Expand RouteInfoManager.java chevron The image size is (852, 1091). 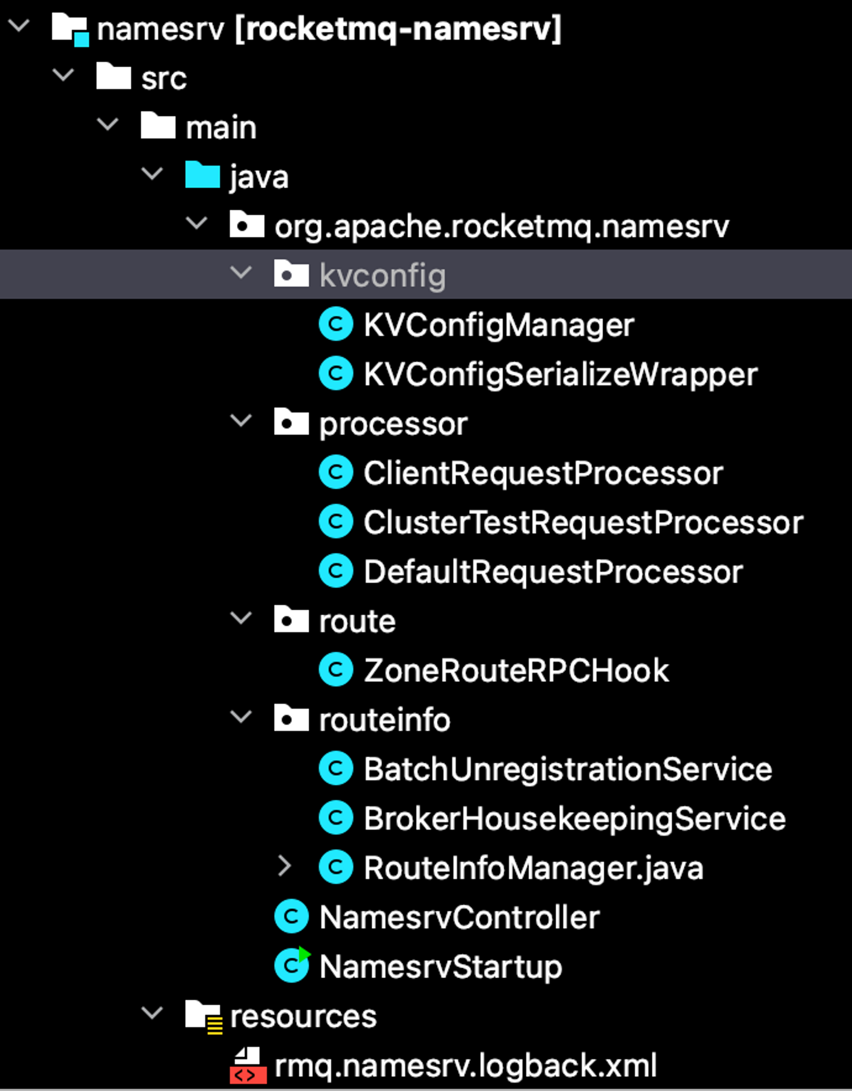click(x=285, y=866)
